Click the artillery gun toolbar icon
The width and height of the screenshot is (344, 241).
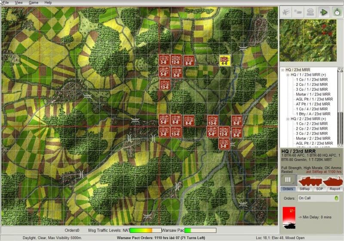(299, 12)
